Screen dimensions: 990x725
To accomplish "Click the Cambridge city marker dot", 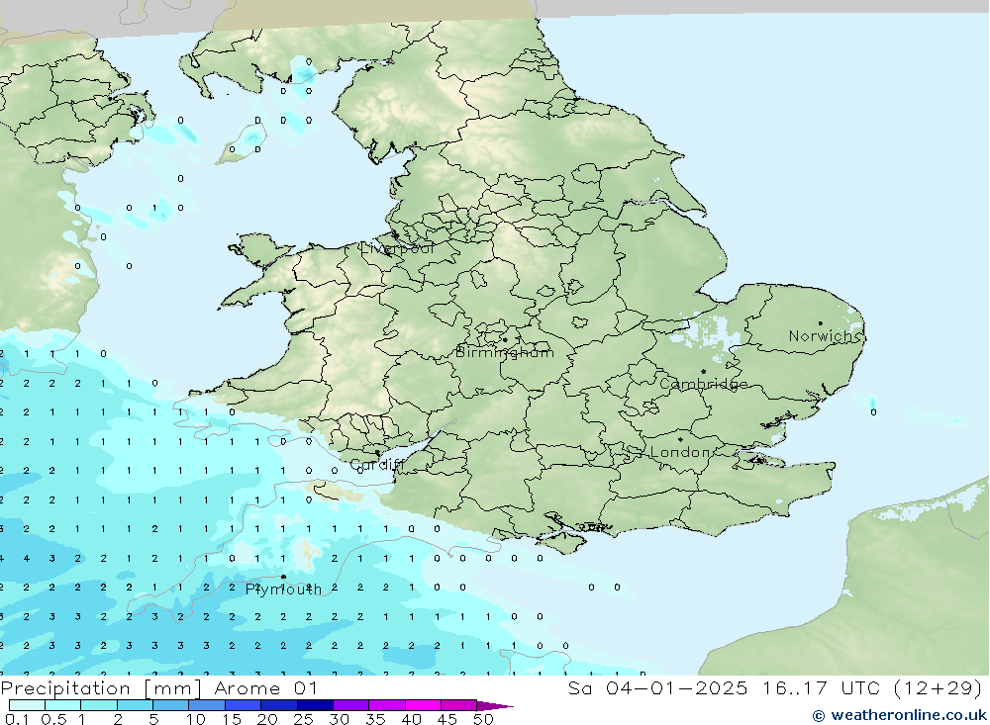I will pyautogui.click(x=703, y=372).
